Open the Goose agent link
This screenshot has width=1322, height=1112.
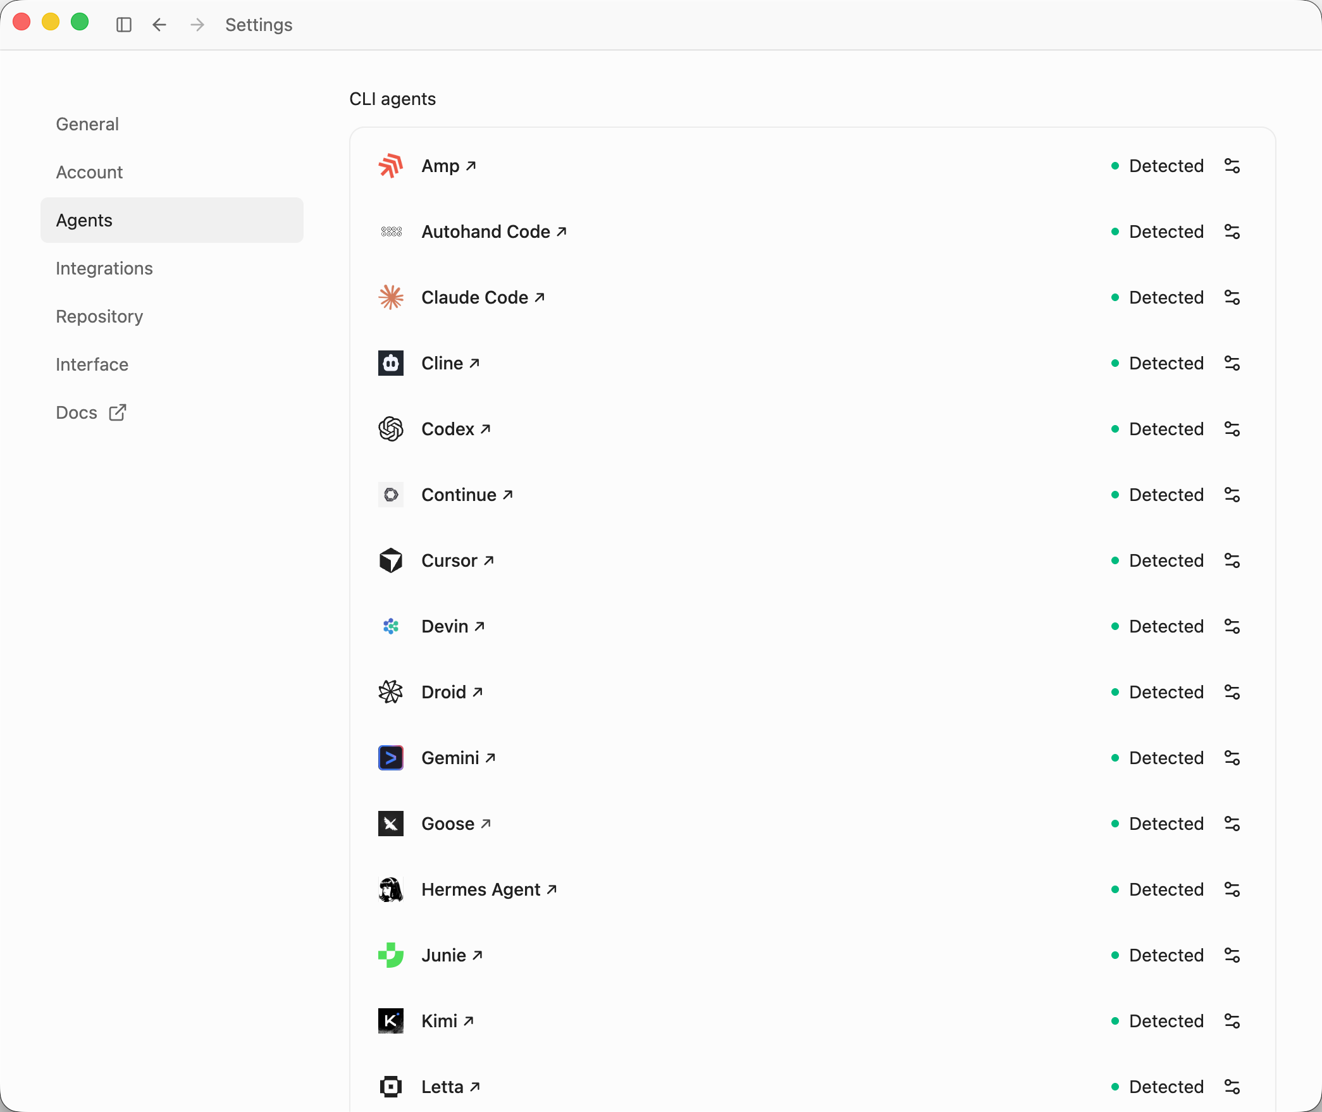pyautogui.click(x=456, y=824)
